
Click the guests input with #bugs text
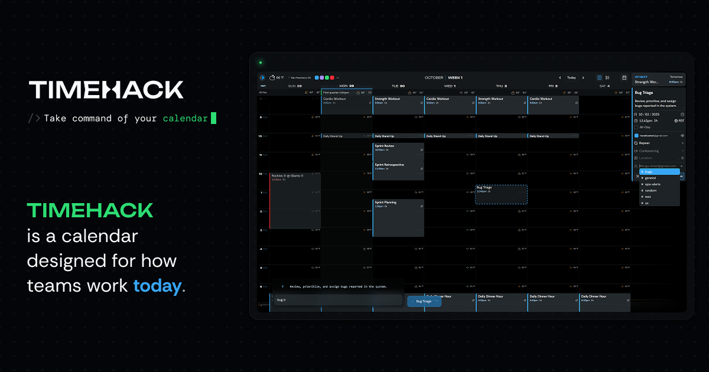click(657, 166)
